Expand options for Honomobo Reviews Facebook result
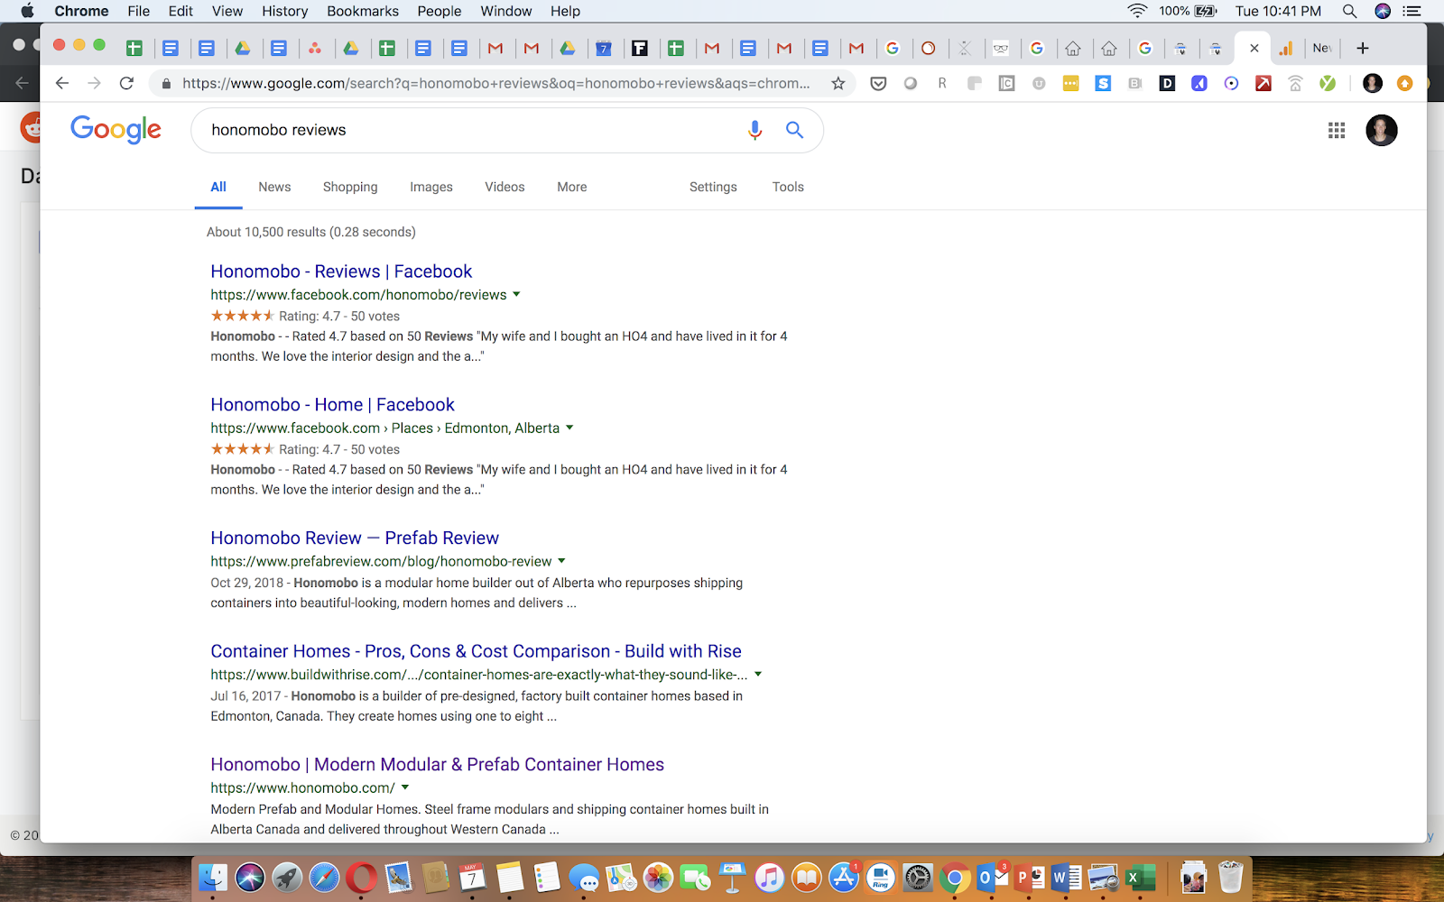 pyautogui.click(x=516, y=294)
